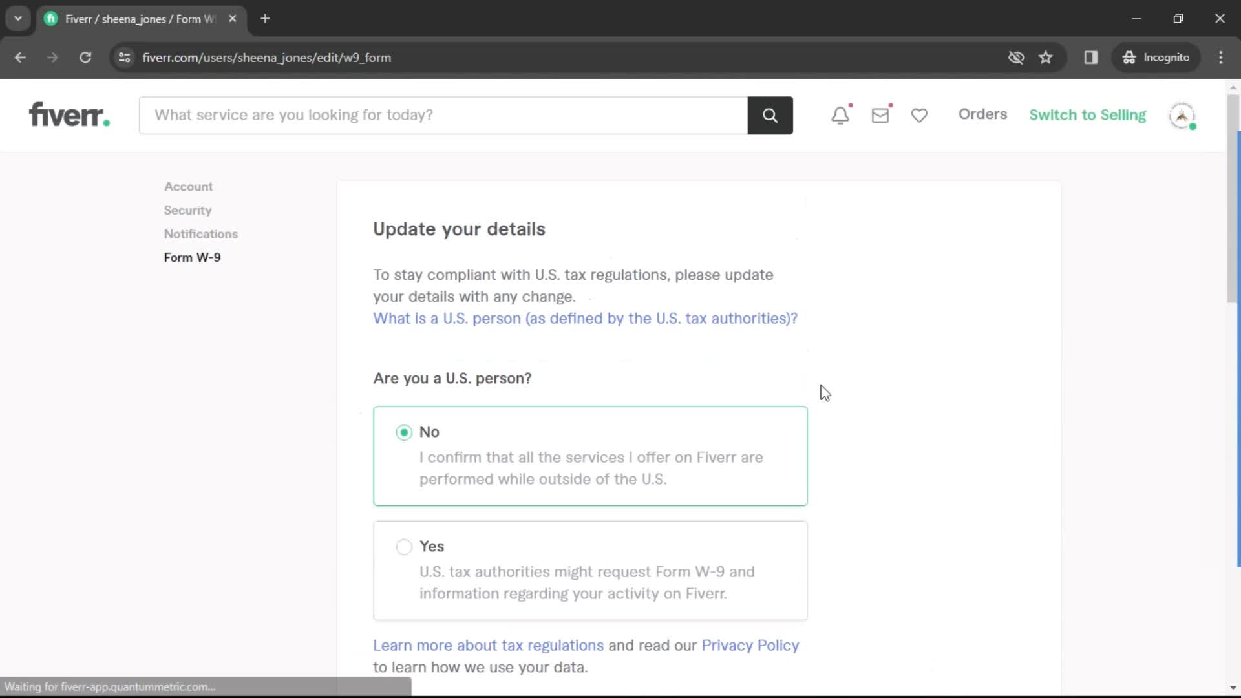Viewport: 1241px width, 698px height.
Task: Click Form W-9 sidebar item
Action: pyautogui.click(x=192, y=257)
